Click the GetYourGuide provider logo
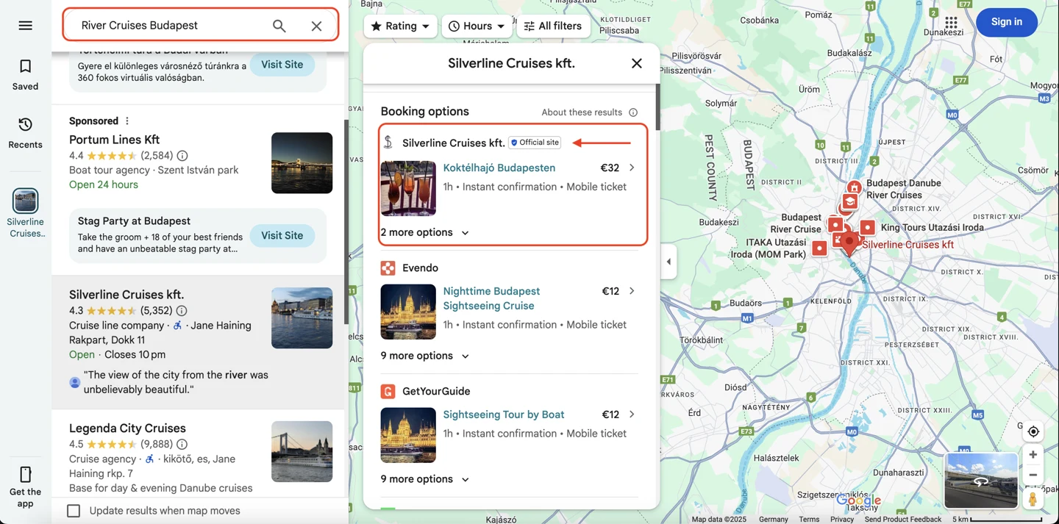 pyautogui.click(x=388, y=392)
